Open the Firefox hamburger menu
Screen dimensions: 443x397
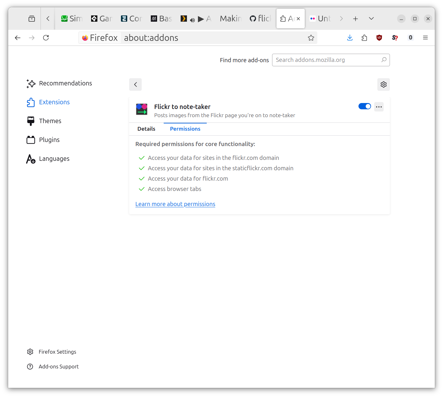[x=425, y=37]
